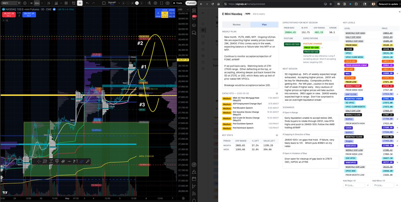Select crosshair tool in floating drawing toolbar
This screenshot has height=202, width=401.
click(39, 161)
